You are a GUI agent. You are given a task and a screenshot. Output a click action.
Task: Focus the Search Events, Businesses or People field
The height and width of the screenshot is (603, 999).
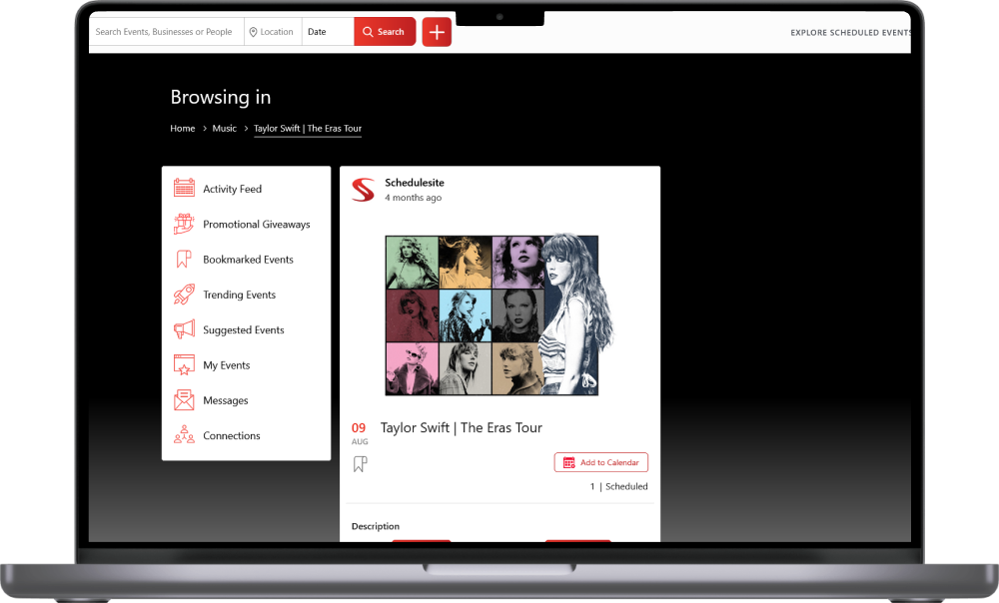point(166,32)
